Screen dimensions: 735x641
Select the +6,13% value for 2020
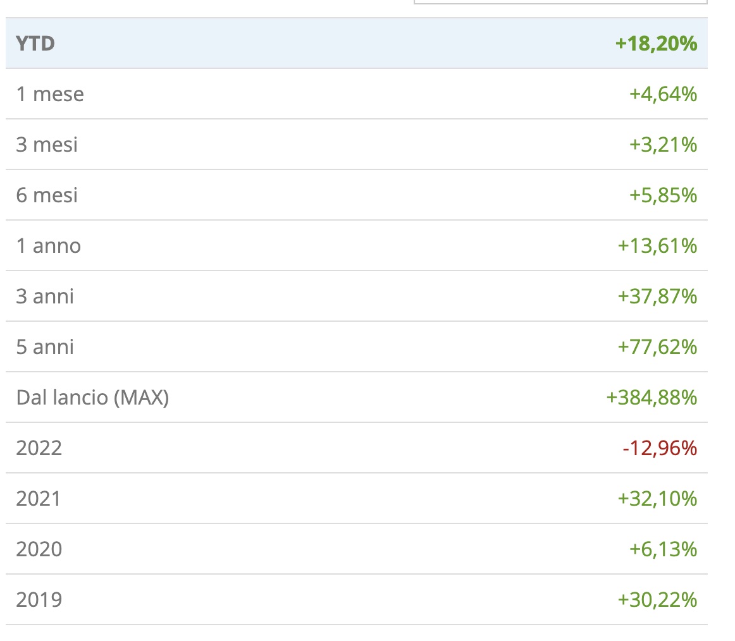pyautogui.click(x=663, y=549)
